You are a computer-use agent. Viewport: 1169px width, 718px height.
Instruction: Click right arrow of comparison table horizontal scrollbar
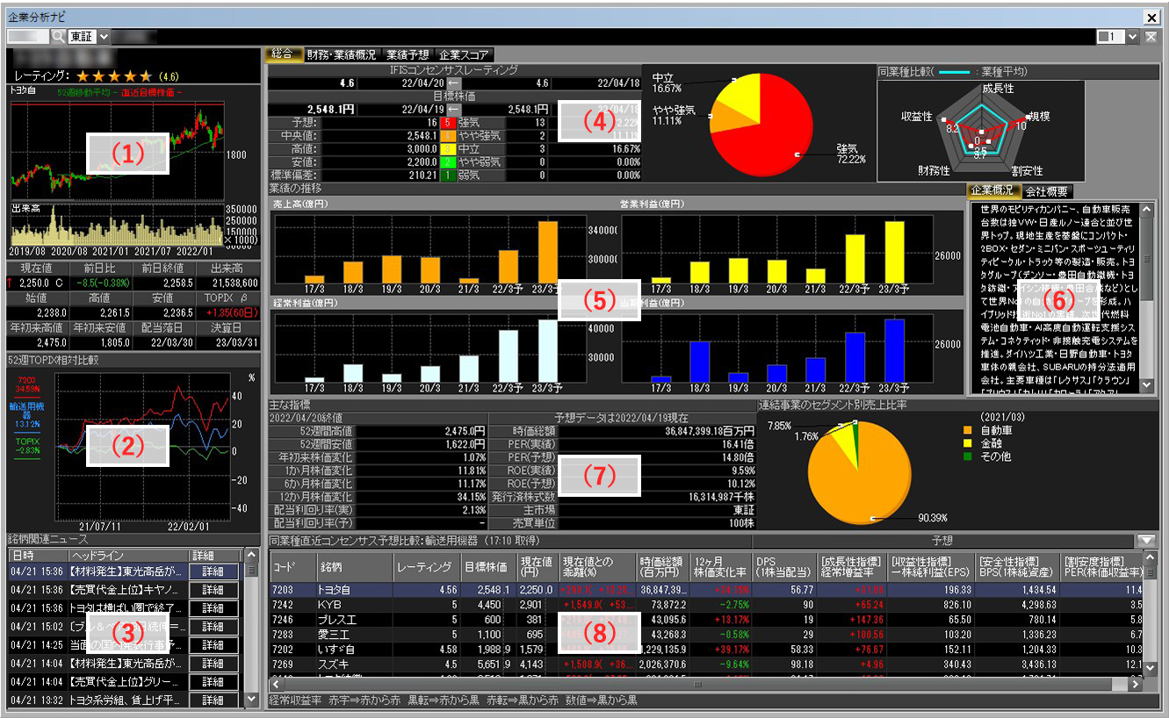click(1136, 683)
